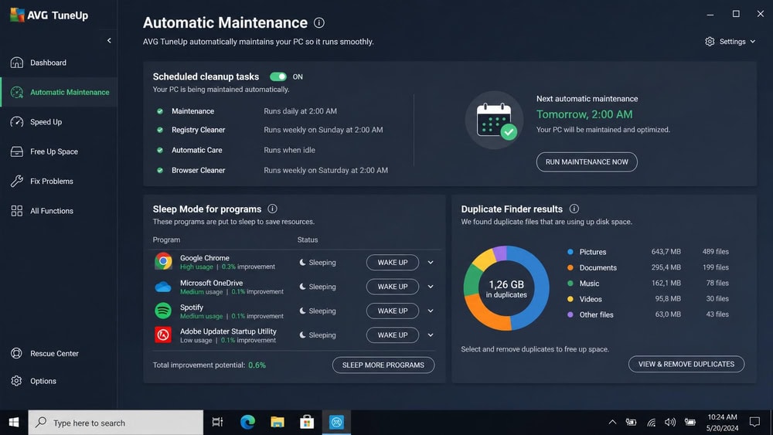Open the Dashboard section

coord(48,63)
